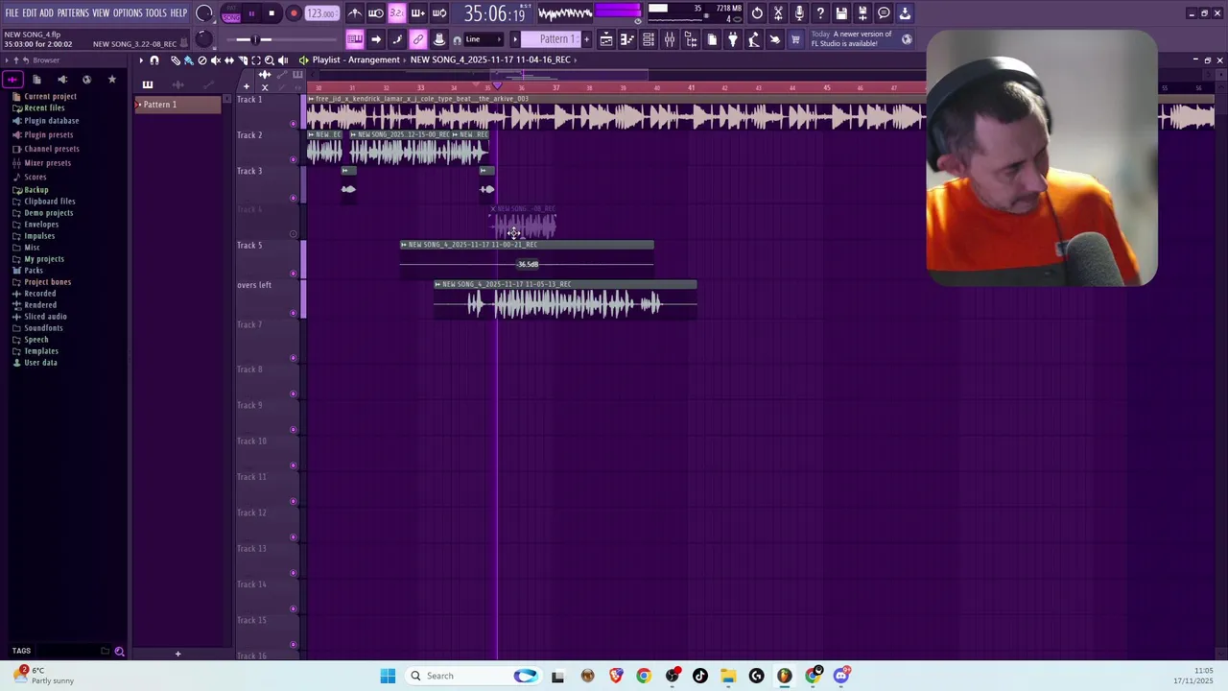1228x691 pixels.
Task: Click the master pitch knob
Action: coord(203,38)
